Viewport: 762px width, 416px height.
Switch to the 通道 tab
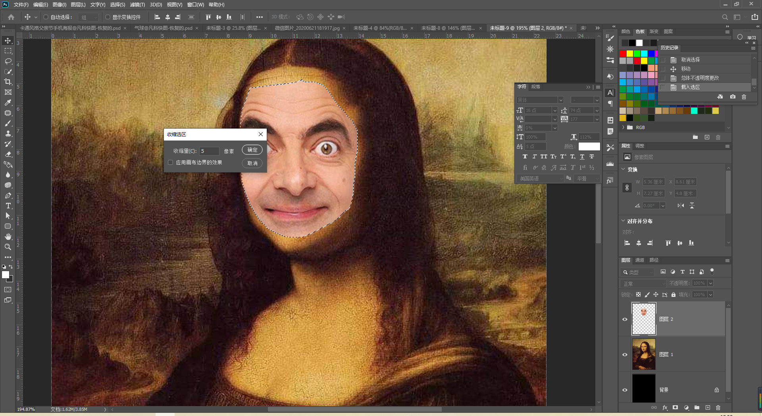(x=639, y=260)
